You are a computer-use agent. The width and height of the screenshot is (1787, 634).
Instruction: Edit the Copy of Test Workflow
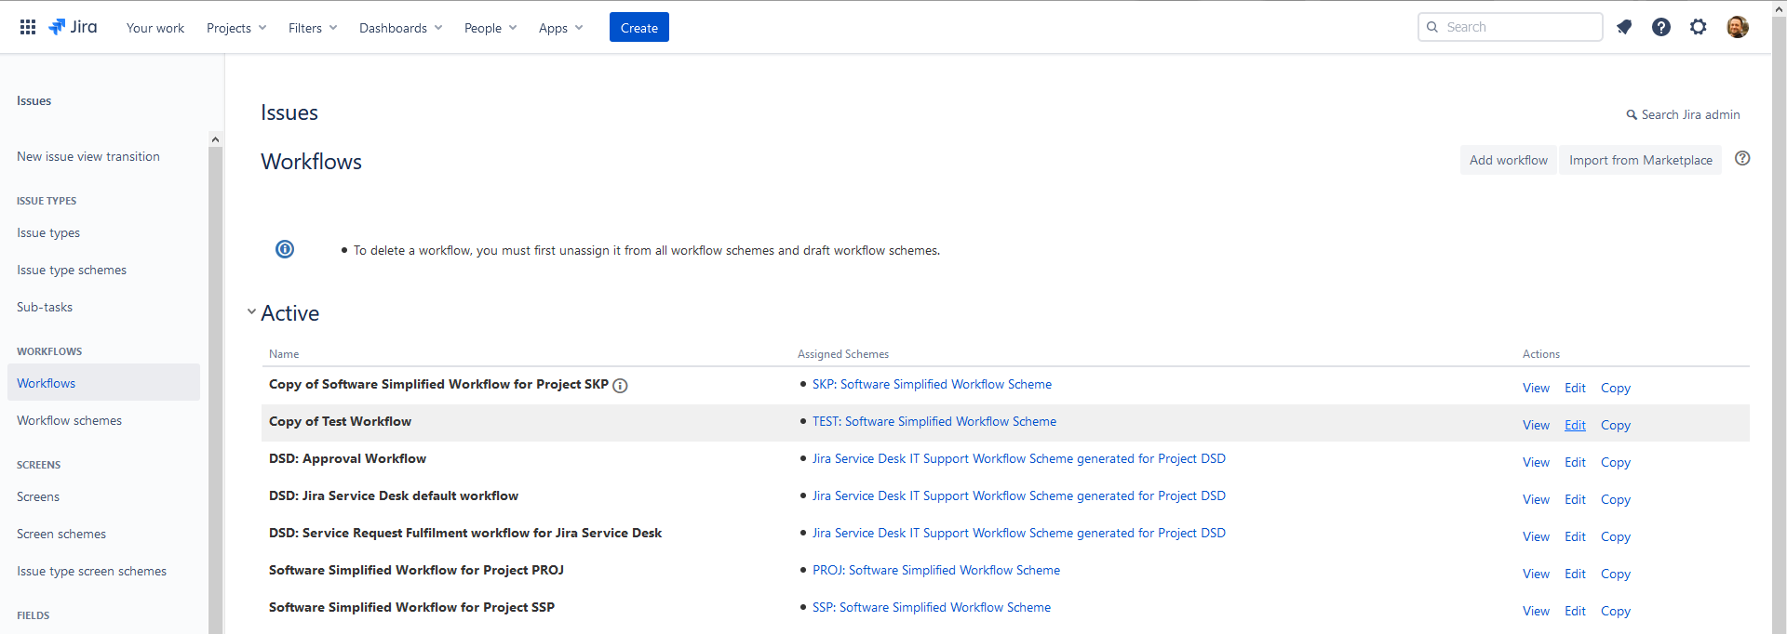pyautogui.click(x=1575, y=425)
